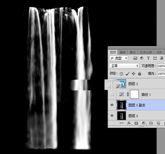Show the 曲线 1 layer visibility box
This screenshot has width=165, height=154.
coord(112,94)
